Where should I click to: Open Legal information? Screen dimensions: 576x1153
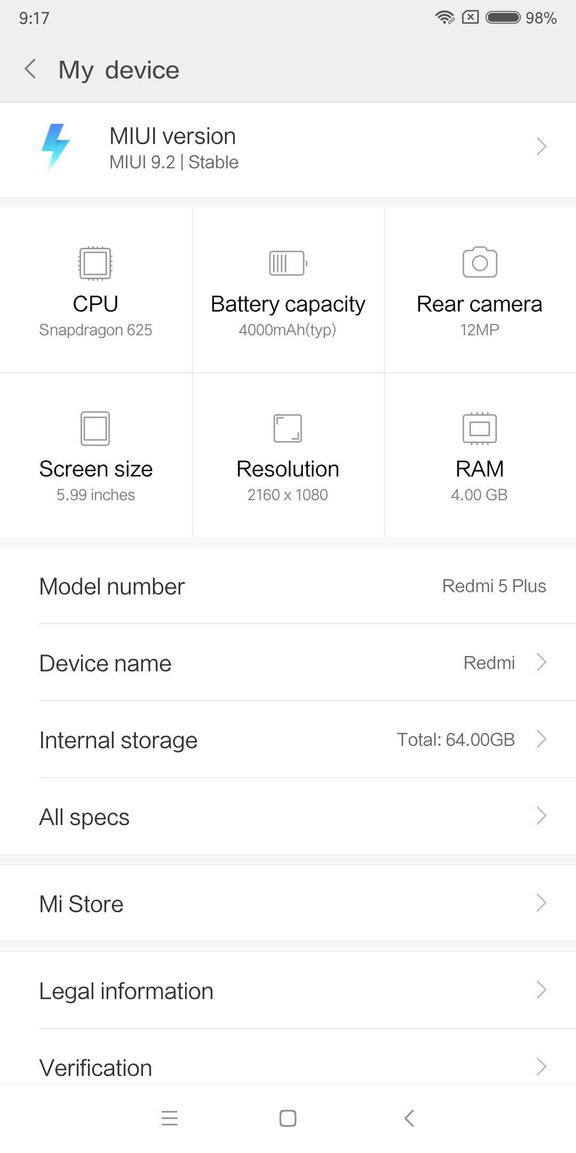[288, 991]
